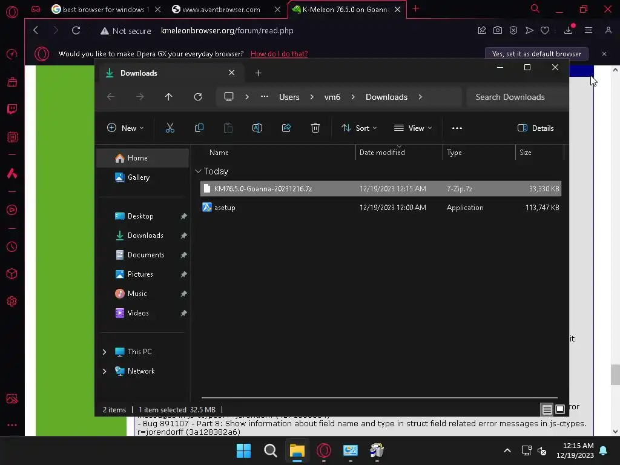Close the K-Meleon 76.5.0 browser tab
Image resolution: width=620 pixels, height=465 pixels.
[398, 10]
